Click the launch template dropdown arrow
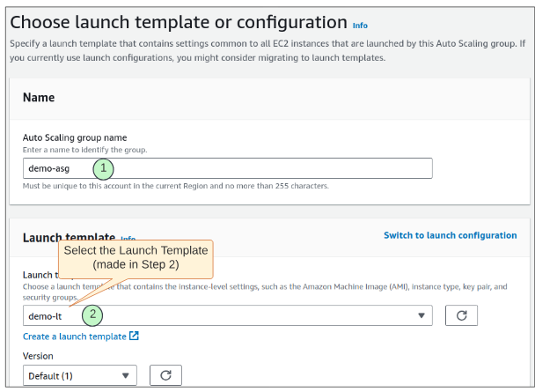535x392 pixels. 421,315
